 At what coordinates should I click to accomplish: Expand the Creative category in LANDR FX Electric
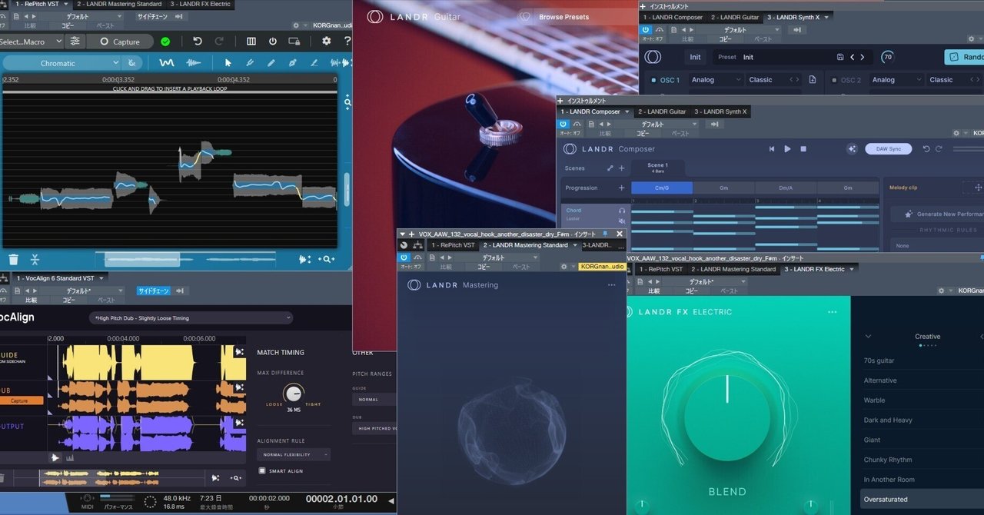(x=868, y=336)
